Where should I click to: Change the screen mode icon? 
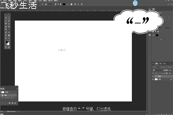pos(9,47)
